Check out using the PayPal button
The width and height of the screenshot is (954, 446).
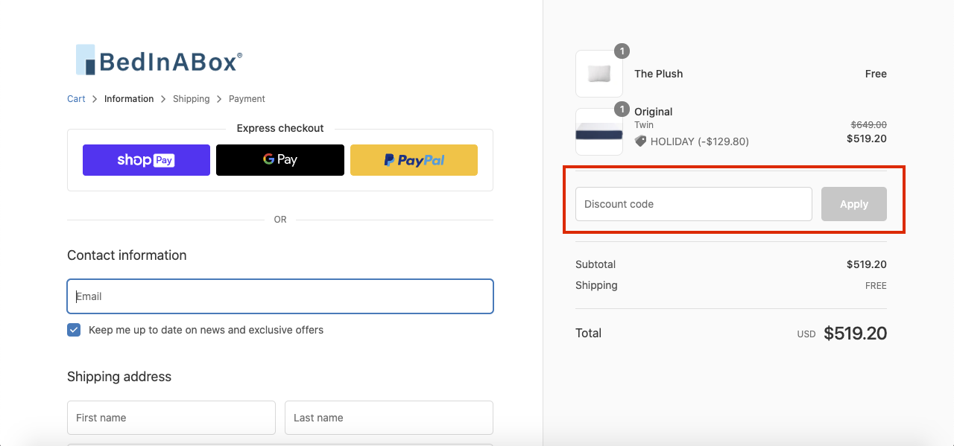click(414, 160)
